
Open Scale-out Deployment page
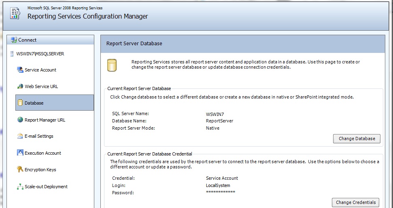(46, 187)
